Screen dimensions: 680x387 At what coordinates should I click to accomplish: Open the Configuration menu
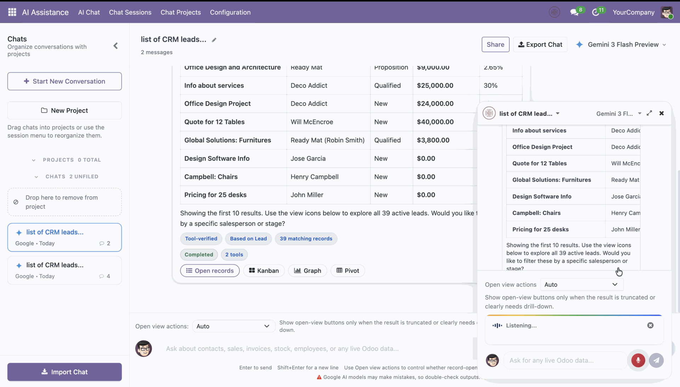click(x=230, y=12)
